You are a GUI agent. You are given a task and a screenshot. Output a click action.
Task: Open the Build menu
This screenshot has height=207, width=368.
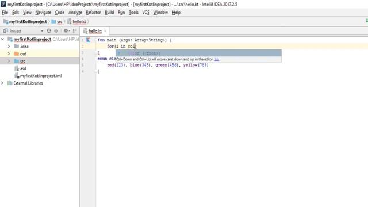click(109, 13)
